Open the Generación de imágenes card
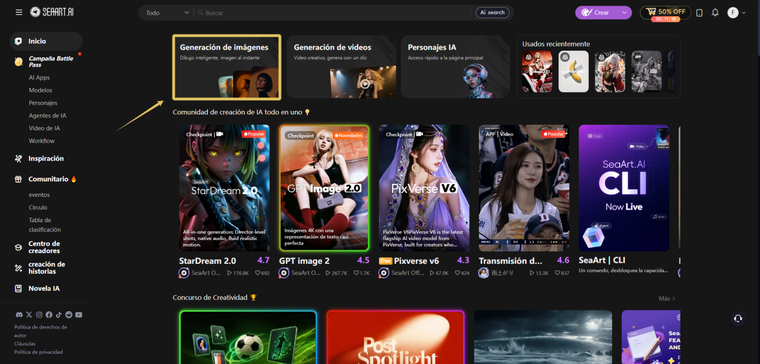This screenshot has width=760, height=364. (x=226, y=67)
